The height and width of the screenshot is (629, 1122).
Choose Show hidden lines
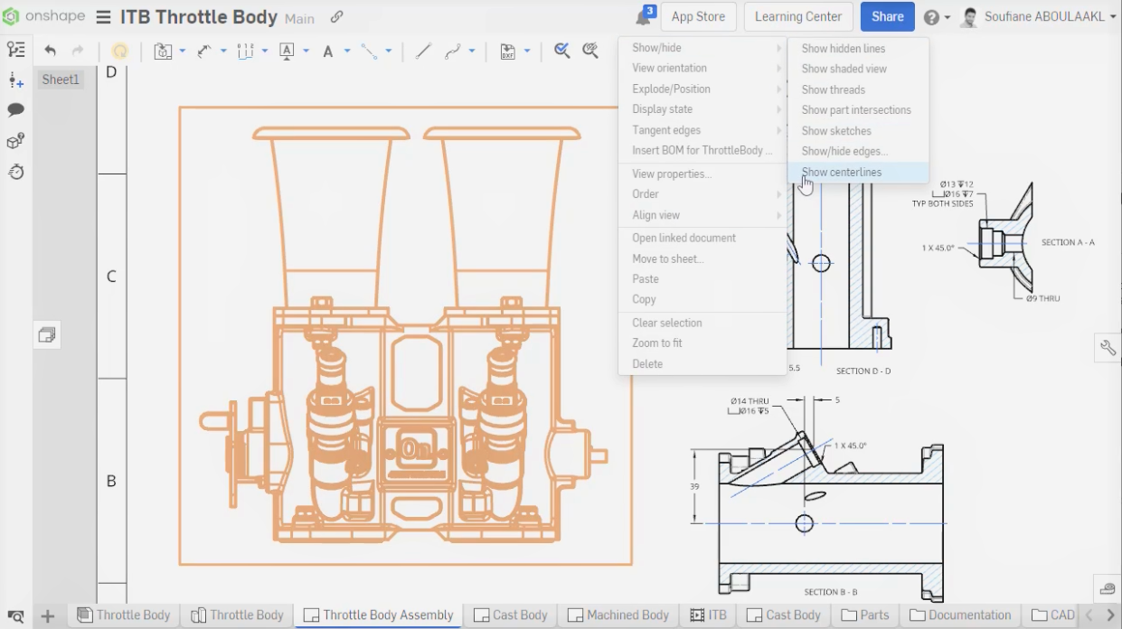point(858,49)
